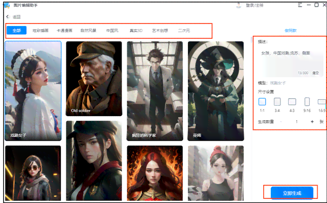The width and height of the screenshot is (327, 203).
Task: Select the 巫师 wizard thumbnail
Action: pyautogui.click(x=216, y=91)
